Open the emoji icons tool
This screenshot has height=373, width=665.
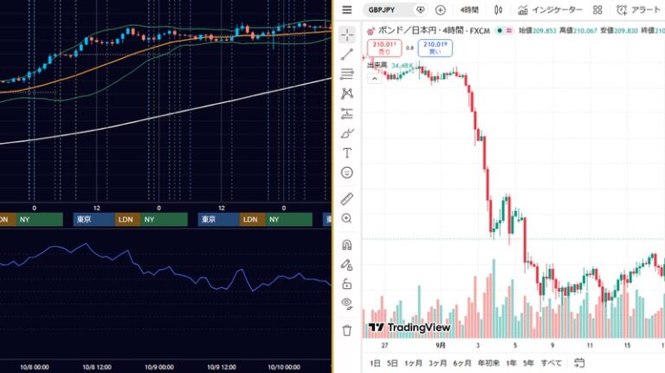pos(347,172)
